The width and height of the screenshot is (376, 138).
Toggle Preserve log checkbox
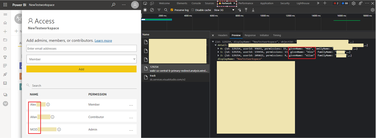click(172, 10)
